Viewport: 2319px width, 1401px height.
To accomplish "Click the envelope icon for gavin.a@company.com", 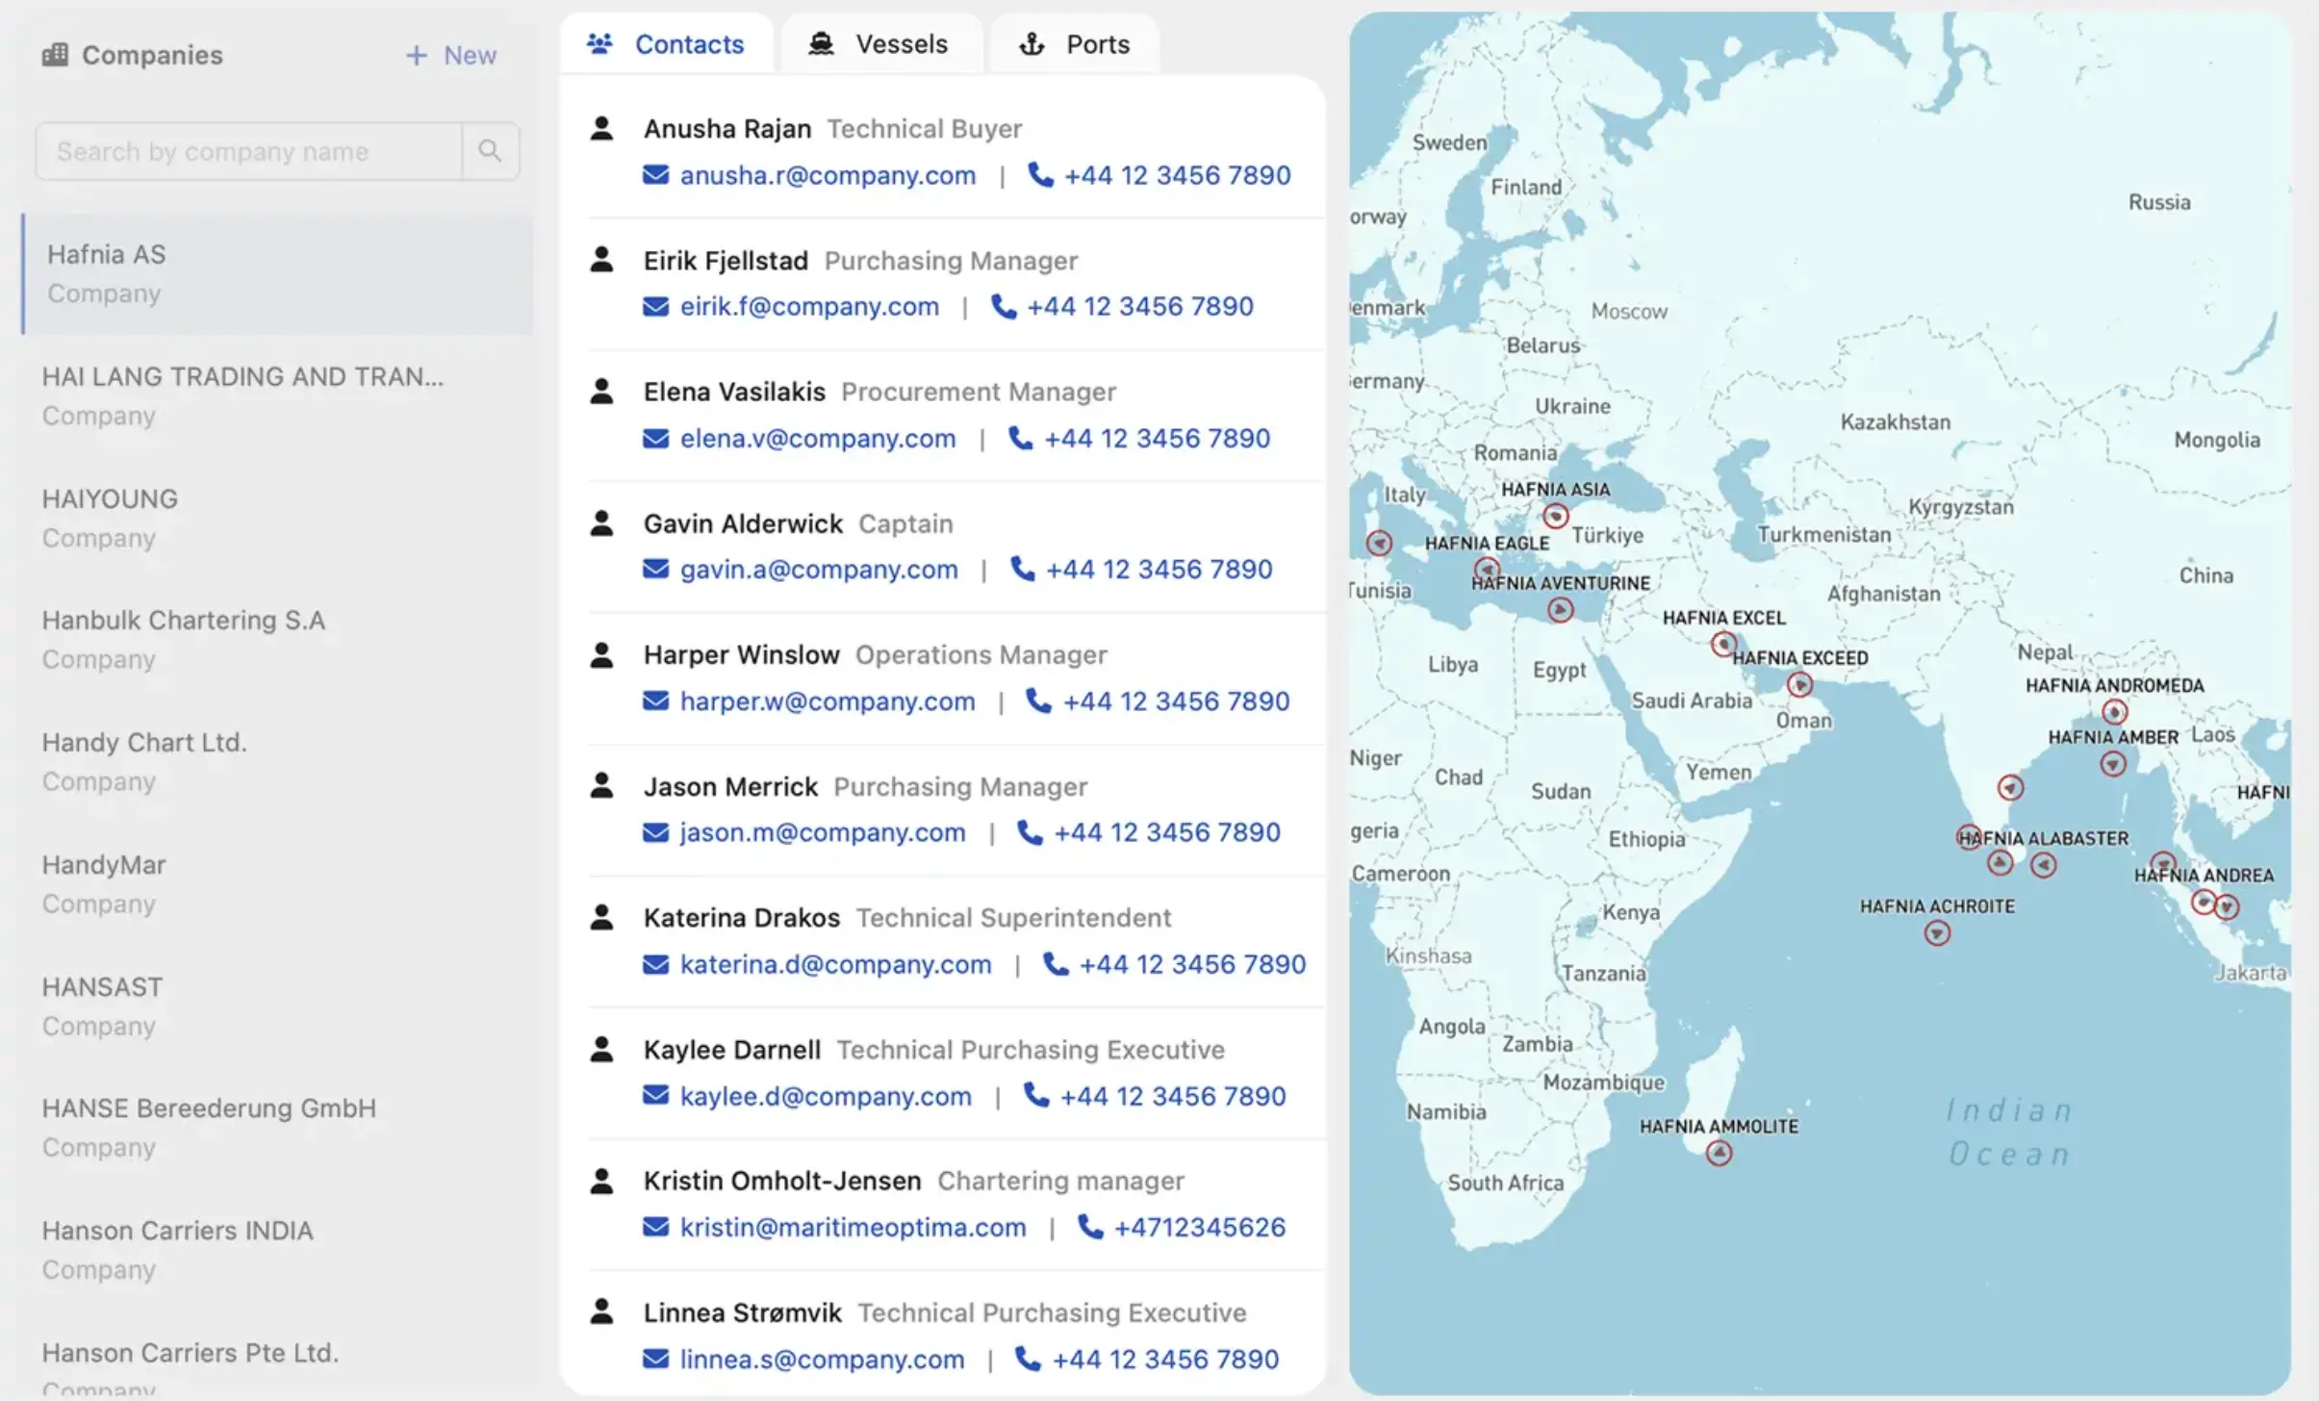I will tap(655, 569).
